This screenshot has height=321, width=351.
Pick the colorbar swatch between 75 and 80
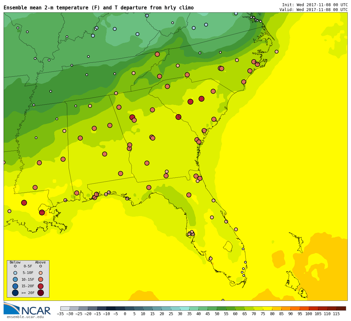[x=267, y=308]
